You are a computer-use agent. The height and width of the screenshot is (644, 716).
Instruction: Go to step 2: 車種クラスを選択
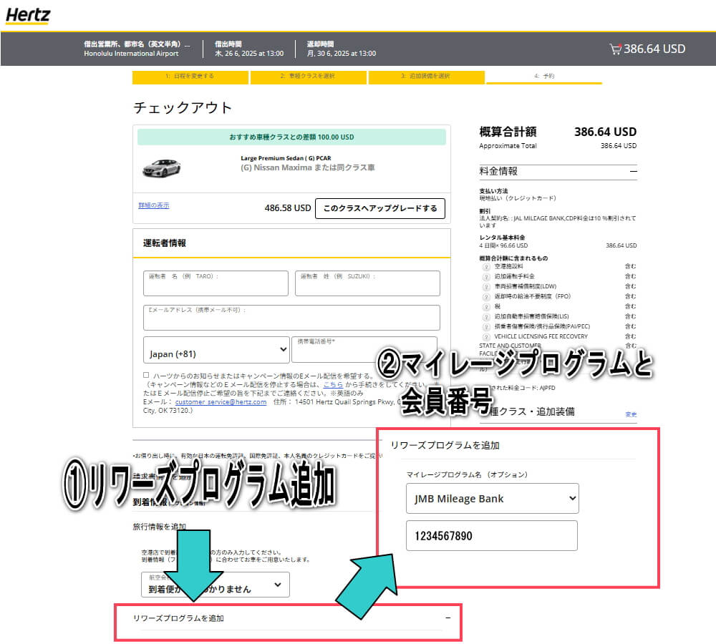[x=308, y=76]
